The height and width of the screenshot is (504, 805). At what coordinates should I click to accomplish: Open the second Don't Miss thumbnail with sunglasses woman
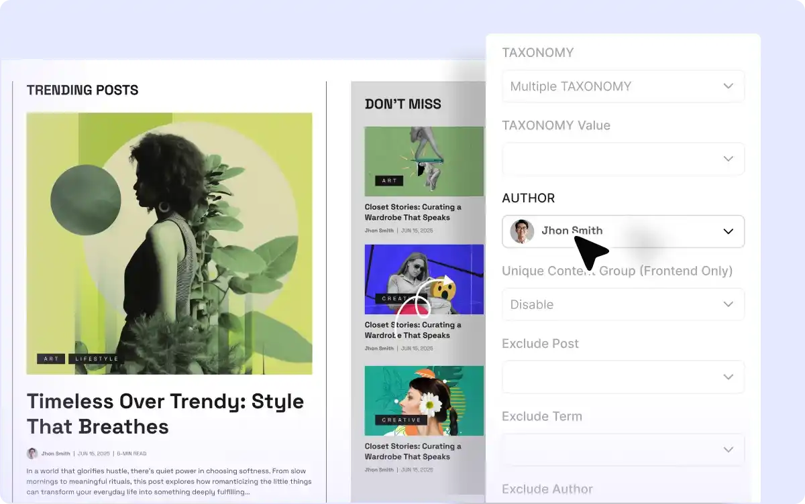(x=424, y=279)
